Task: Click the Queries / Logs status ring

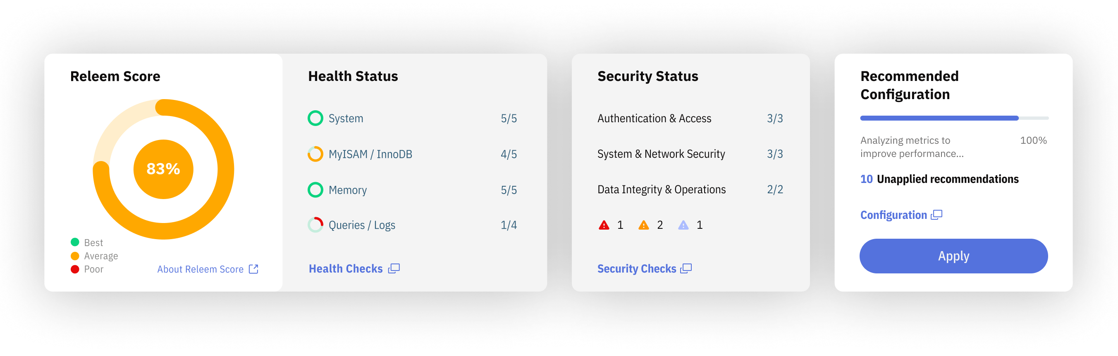Action: 315,225
